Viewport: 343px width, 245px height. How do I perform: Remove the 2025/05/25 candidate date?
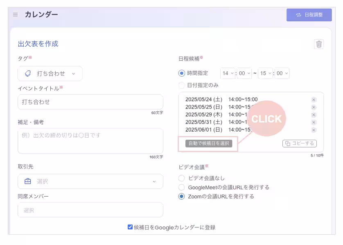click(x=314, y=107)
